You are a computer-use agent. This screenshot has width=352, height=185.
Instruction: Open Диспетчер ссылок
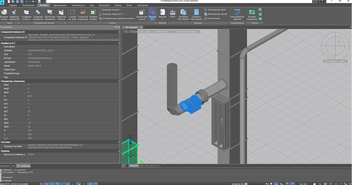click(x=142, y=15)
